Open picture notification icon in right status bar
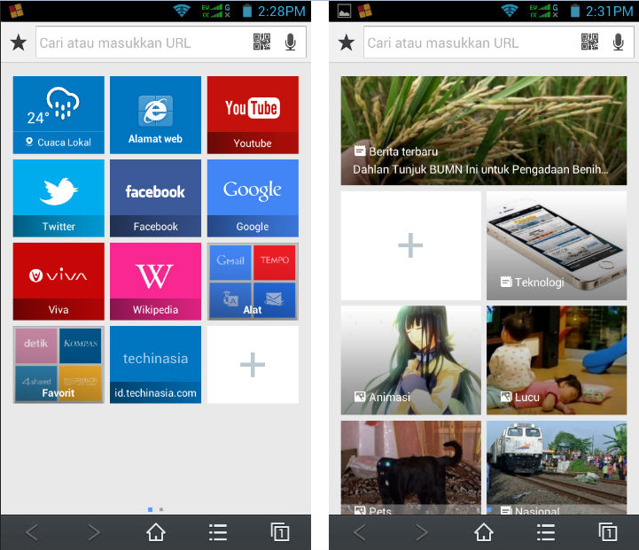The width and height of the screenshot is (639, 550). pyautogui.click(x=345, y=11)
